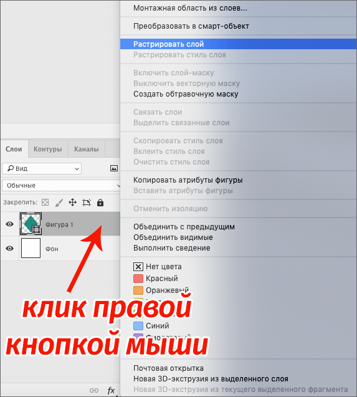Click the link layers chain icon
Viewport: 357px width, 397px height.
(94, 390)
